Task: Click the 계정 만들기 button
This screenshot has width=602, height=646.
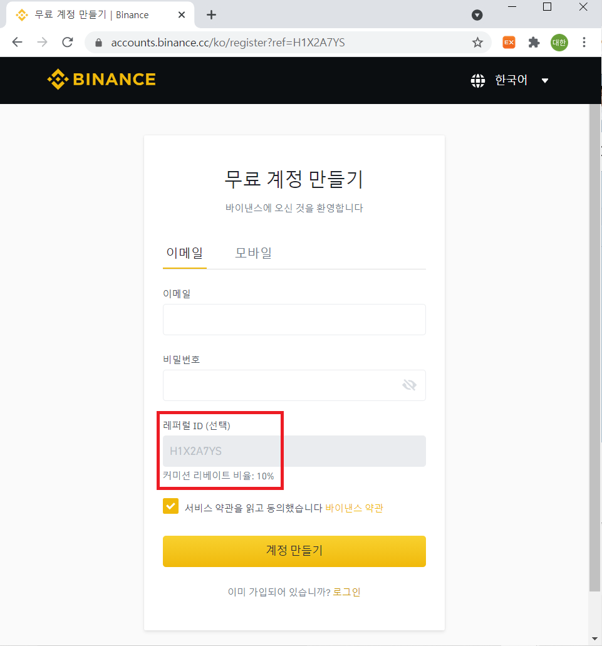Action: (x=294, y=551)
